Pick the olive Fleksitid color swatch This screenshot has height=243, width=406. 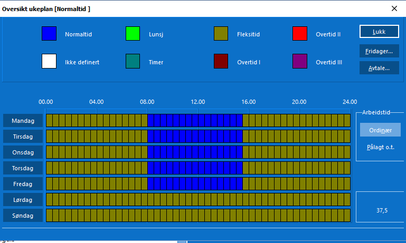[221, 34]
